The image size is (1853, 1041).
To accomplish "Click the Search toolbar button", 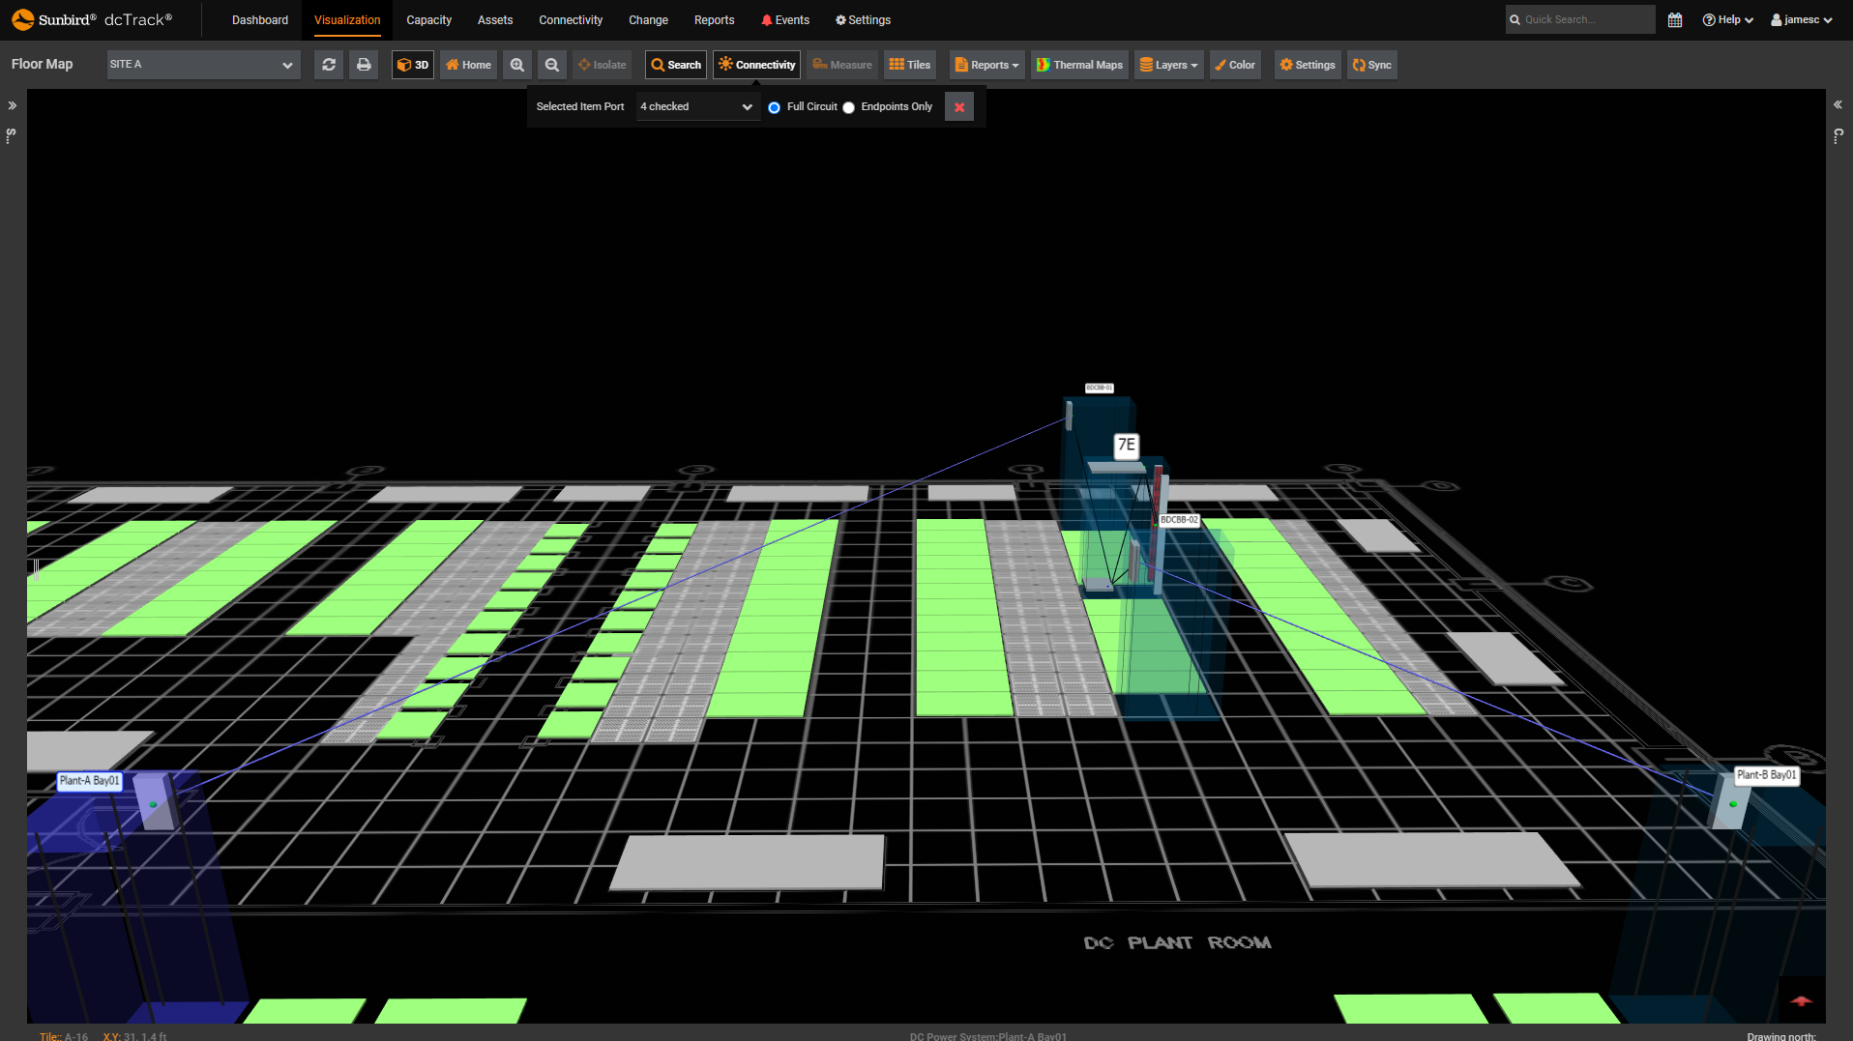I will [676, 65].
